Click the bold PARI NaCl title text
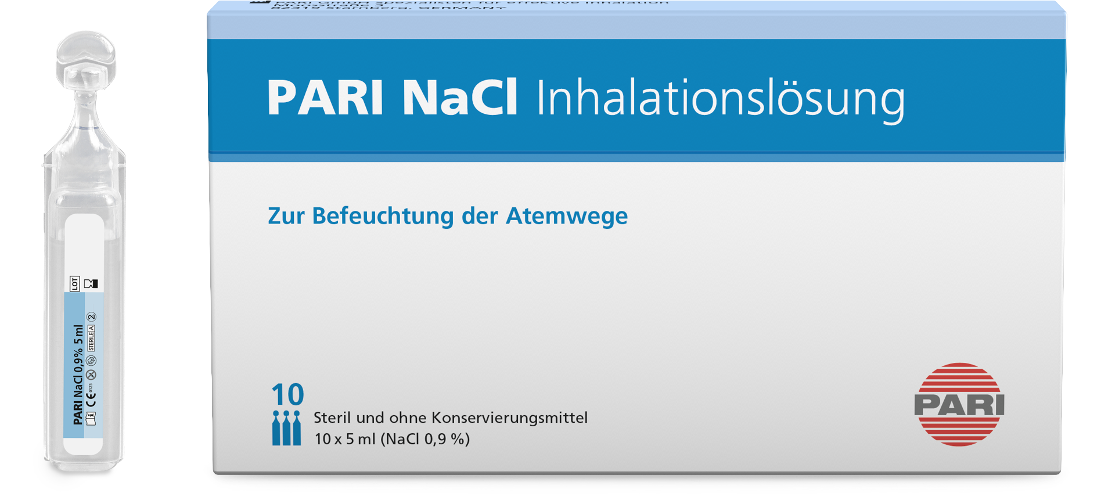 [392, 98]
